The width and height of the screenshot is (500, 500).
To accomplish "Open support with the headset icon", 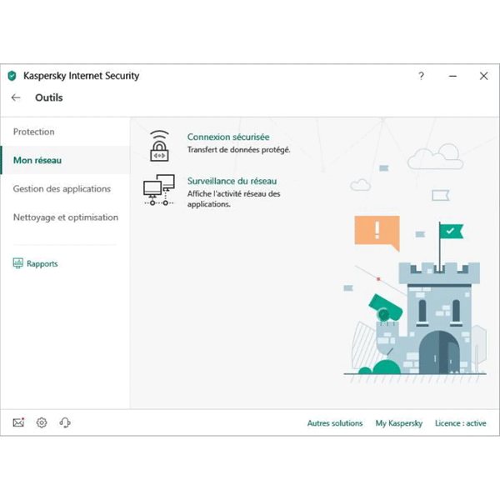I will (65, 422).
